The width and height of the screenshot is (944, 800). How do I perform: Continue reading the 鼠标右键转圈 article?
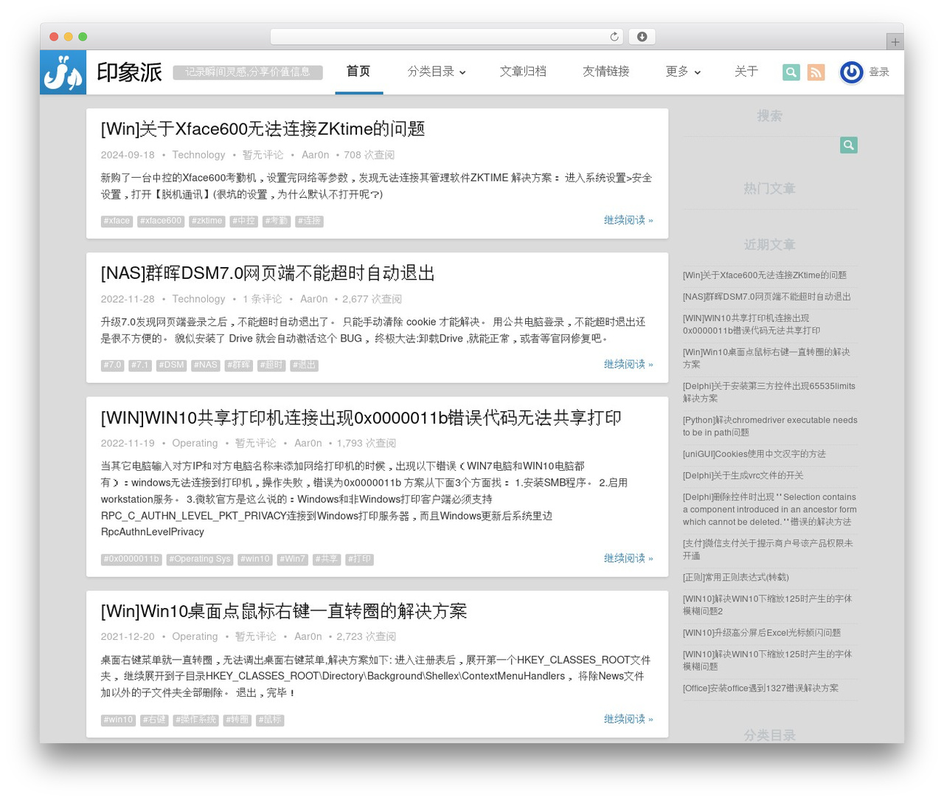pos(628,719)
